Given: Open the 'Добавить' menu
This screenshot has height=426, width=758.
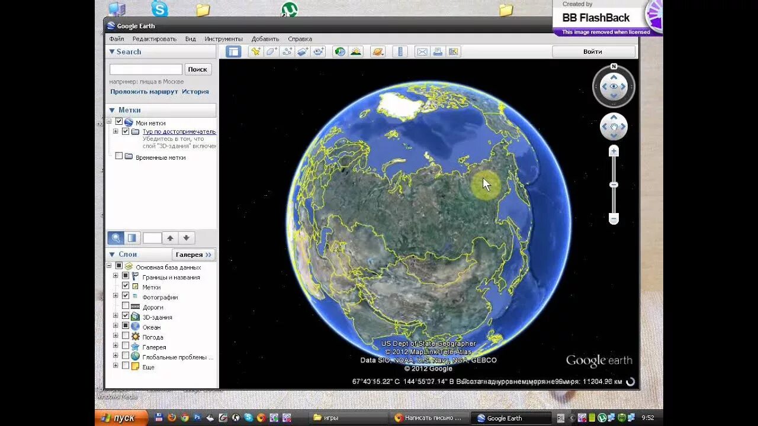Looking at the screenshot, I should (265, 38).
